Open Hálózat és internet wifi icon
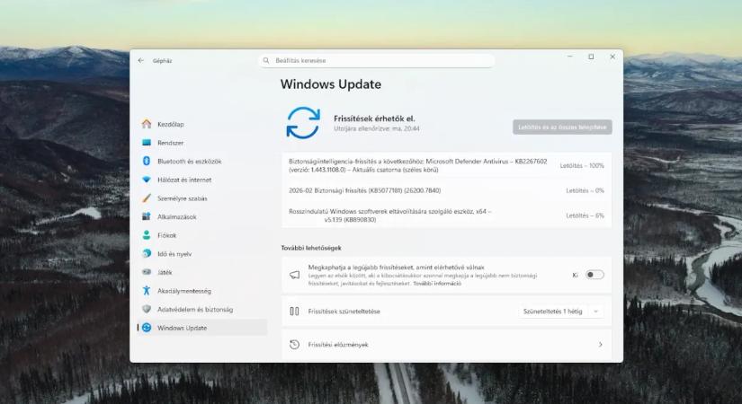The width and height of the screenshot is (742, 404). tap(147, 180)
